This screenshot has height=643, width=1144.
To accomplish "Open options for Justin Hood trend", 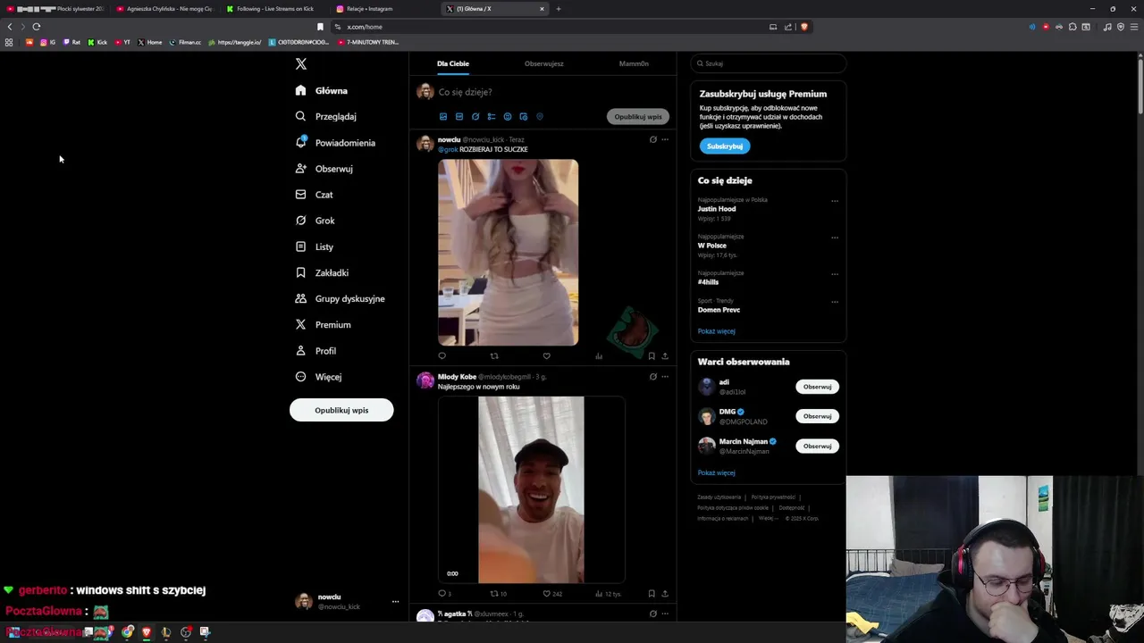I will [x=835, y=201].
